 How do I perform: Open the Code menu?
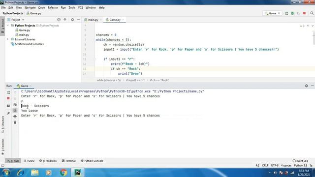coord(41,8)
